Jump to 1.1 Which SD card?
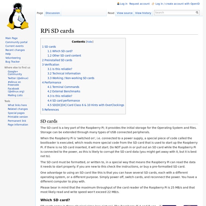The image size is (206, 206). tap(60, 51)
